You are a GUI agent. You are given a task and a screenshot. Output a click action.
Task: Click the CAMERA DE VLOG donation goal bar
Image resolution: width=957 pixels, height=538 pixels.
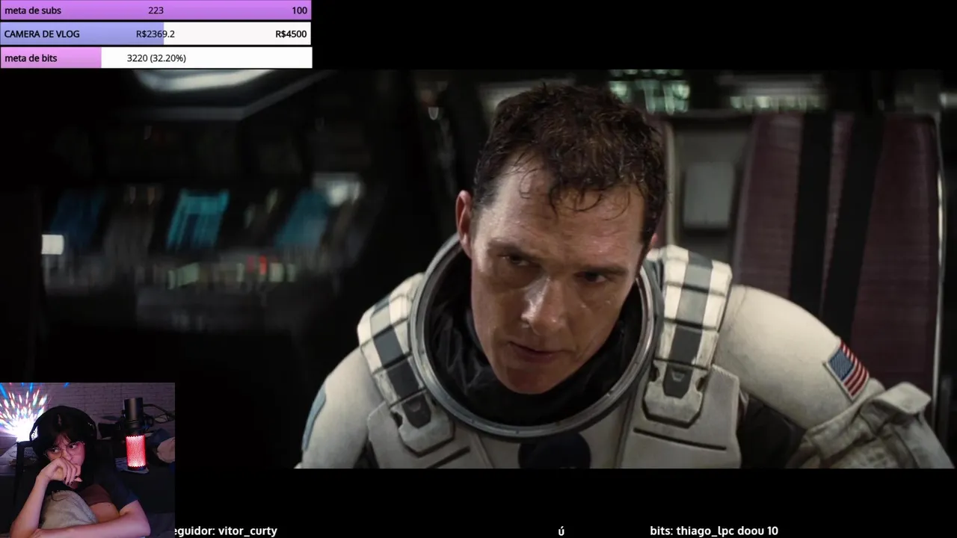click(156, 34)
